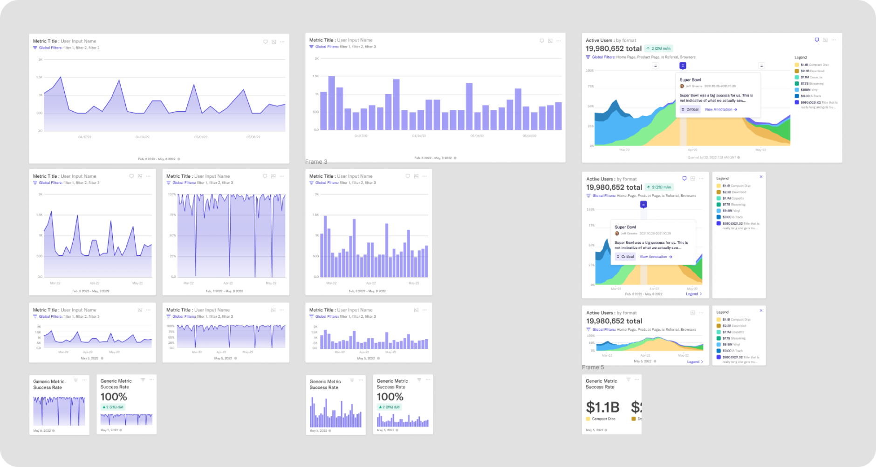
Task: Click the comment icon on the widest line chart card
Action: tap(266, 42)
